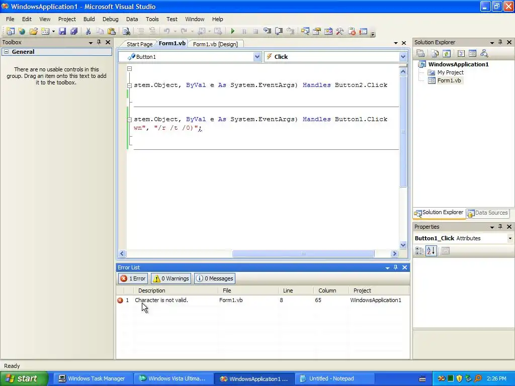Image resolution: width=515 pixels, height=386 pixels.
Task: Toggle auto-hide pin on Error List panel
Action: pyautogui.click(x=395, y=267)
